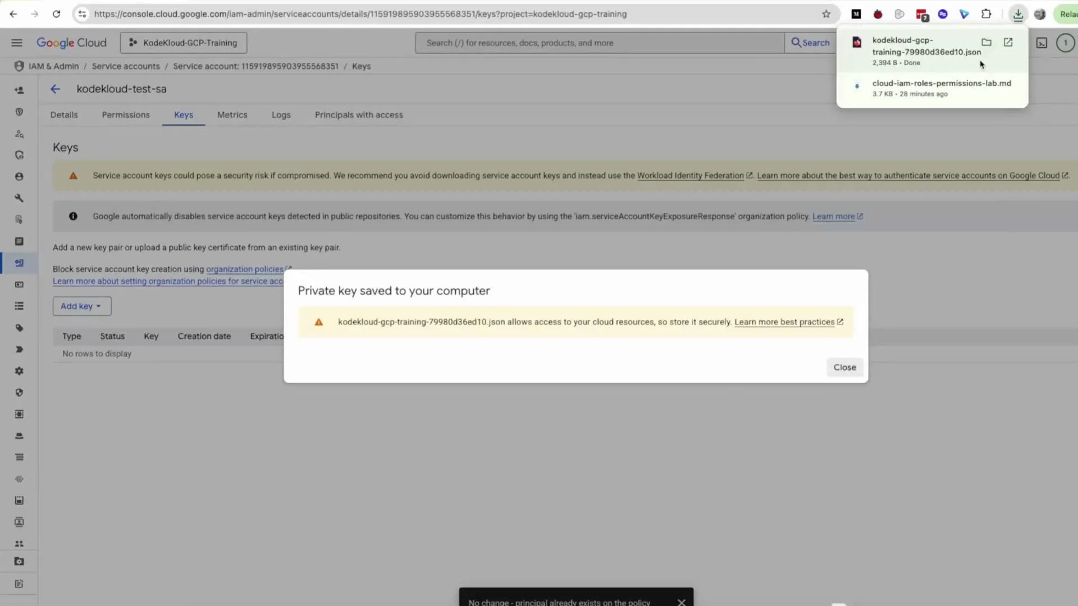Open the Logs tab
This screenshot has height=606, width=1078.
pos(281,114)
